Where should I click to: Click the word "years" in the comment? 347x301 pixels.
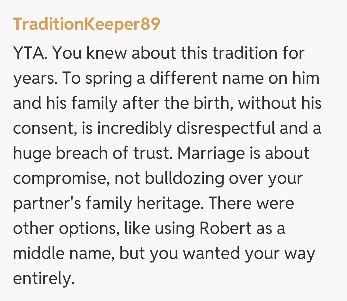point(32,78)
